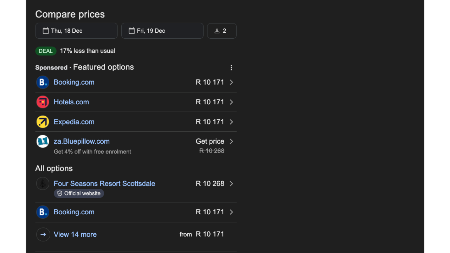
Task: Click the green DEAL badge
Action: point(46,51)
